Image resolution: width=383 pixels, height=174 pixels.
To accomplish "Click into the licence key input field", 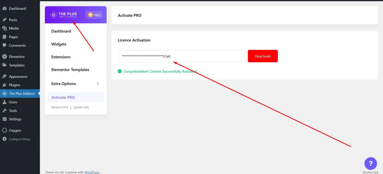I will tap(181, 56).
